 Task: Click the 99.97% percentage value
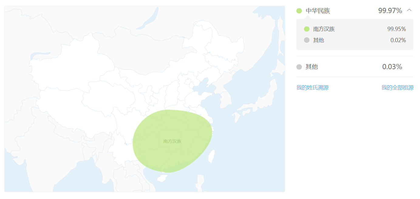[x=390, y=11]
